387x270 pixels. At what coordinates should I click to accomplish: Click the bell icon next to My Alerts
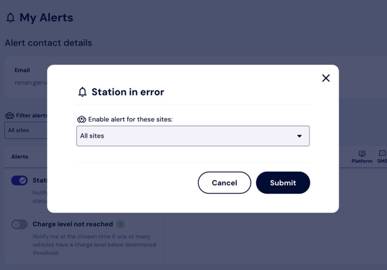pos(10,18)
